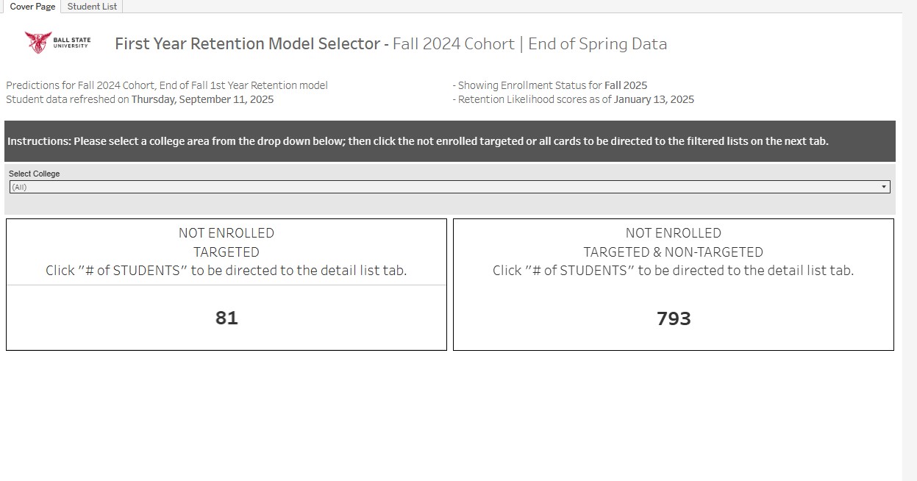Click the Student data refreshed date line
The width and height of the screenshot is (917, 481).
click(140, 99)
